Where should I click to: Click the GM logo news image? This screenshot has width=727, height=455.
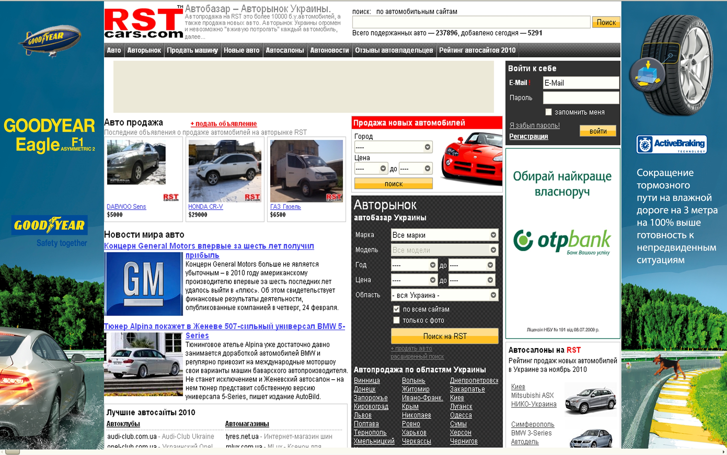coord(143,284)
